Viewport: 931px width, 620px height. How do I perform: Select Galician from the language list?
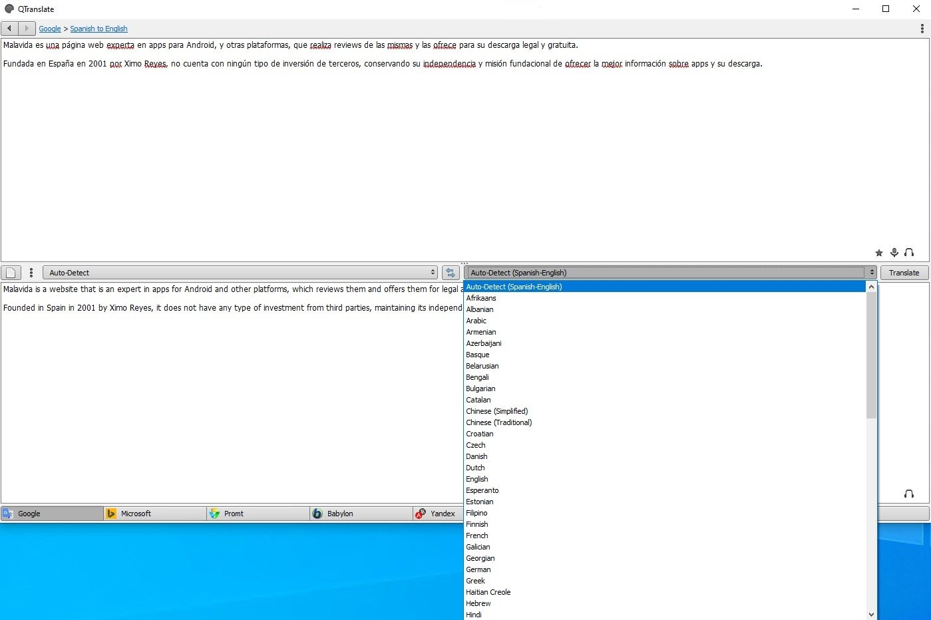[665, 547]
